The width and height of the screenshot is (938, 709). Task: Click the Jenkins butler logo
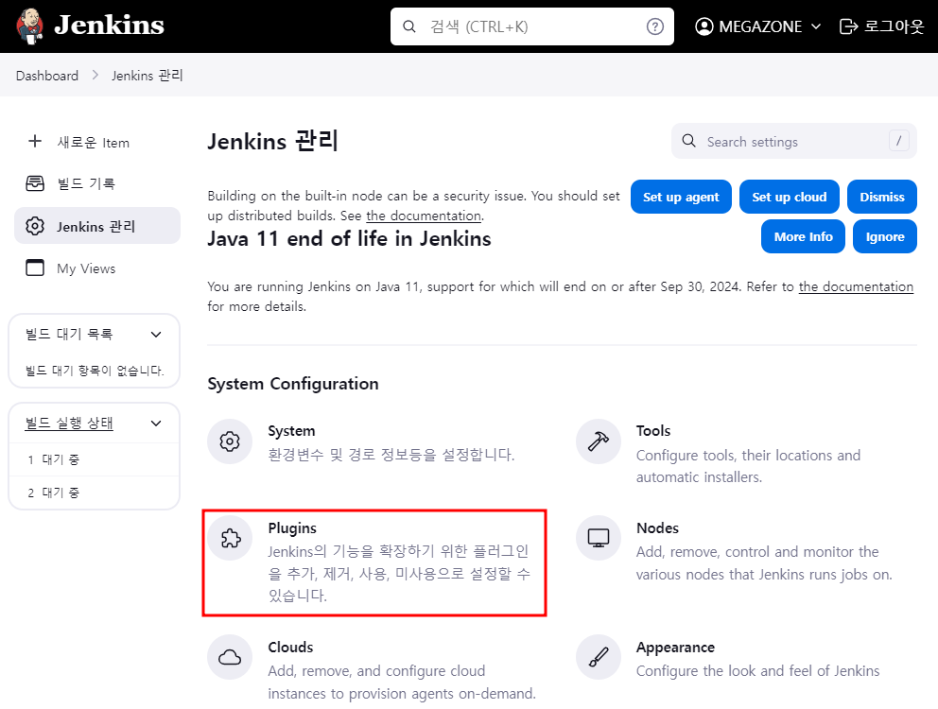point(30,26)
